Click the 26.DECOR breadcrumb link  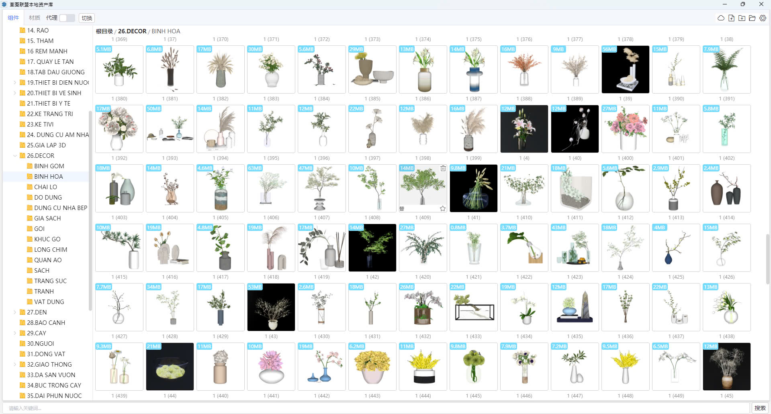pyautogui.click(x=132, y=31)
